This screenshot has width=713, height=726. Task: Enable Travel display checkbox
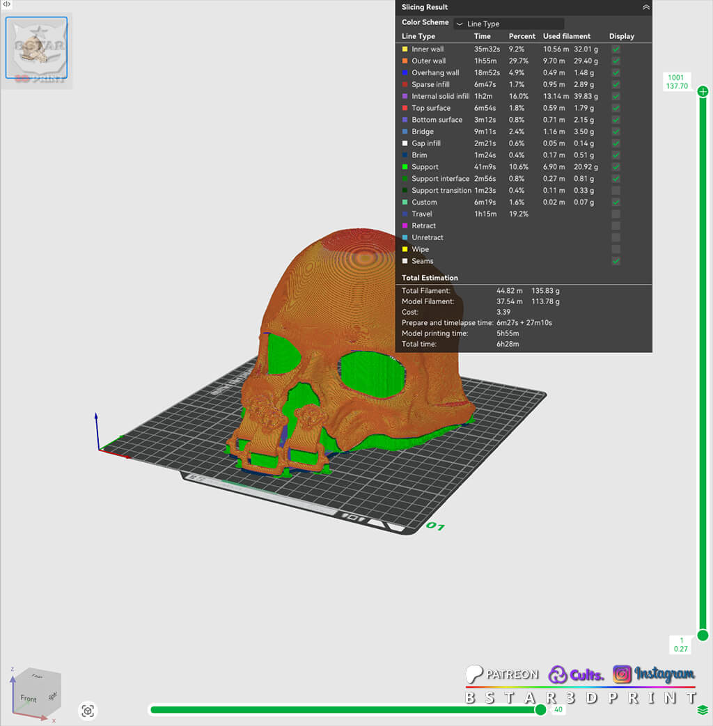[x=616, y=214]
